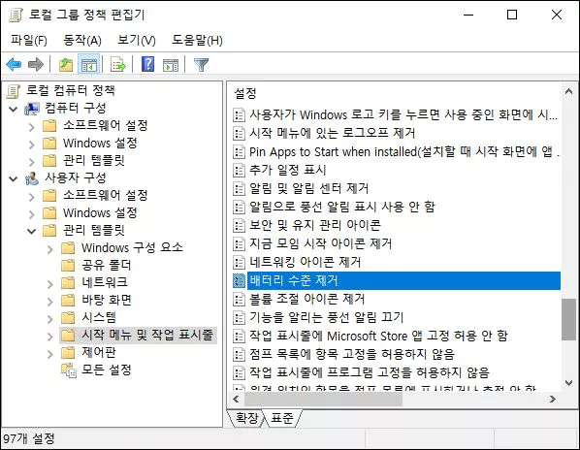Click the policy icon beside 추가 일정 표시
580x450 pixels.
[x=240, y=170]
